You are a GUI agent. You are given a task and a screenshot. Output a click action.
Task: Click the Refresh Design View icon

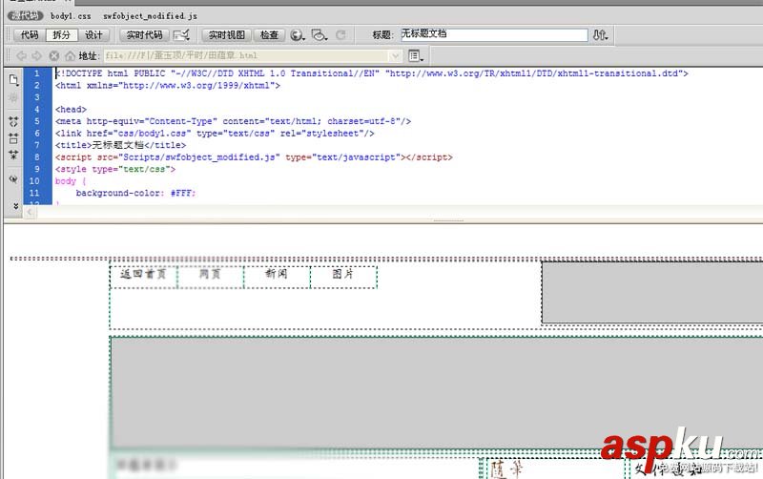coord(340,35)
